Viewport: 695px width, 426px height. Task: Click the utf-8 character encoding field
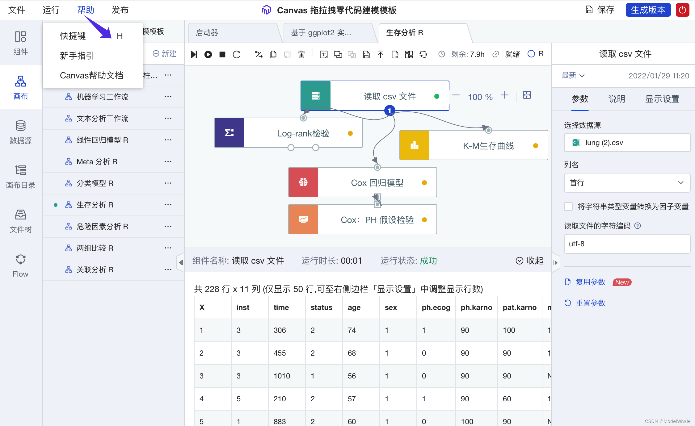pos(627,244)
